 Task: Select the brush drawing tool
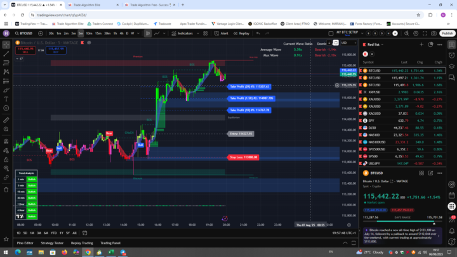tap(6, 90)
